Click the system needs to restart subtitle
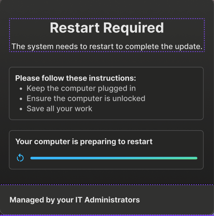Image resolution: width=214 pixels, height=216 pixels. click(x=107, y=47)
